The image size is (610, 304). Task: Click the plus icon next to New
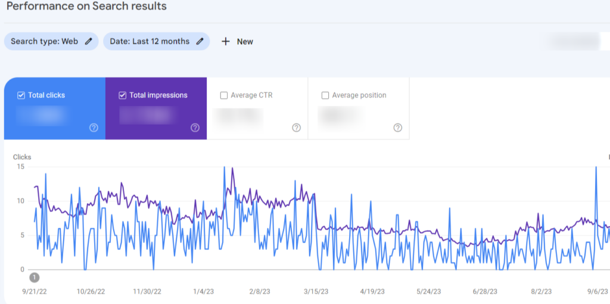click(x=226, y=41)
